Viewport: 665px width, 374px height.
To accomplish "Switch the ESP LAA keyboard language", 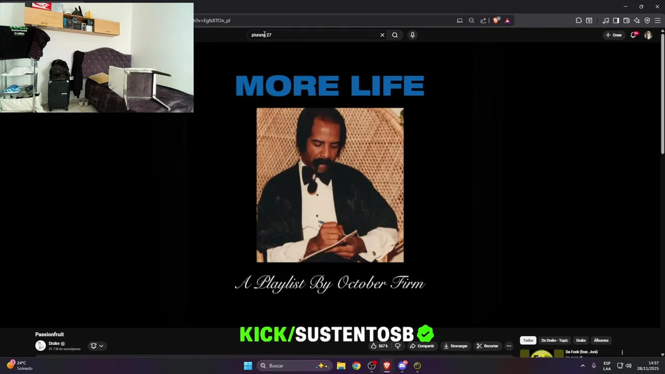I will click(x=607, y=366).
